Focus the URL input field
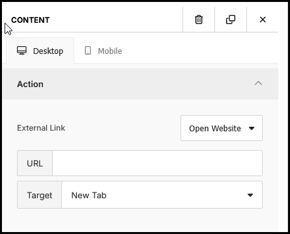The width and height of the screenshot is (290, 234). pos(157,163)
